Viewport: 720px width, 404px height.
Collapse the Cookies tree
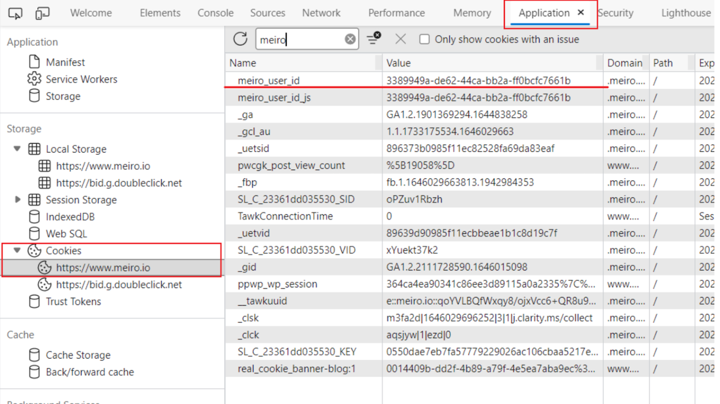(x=17, y=250)
